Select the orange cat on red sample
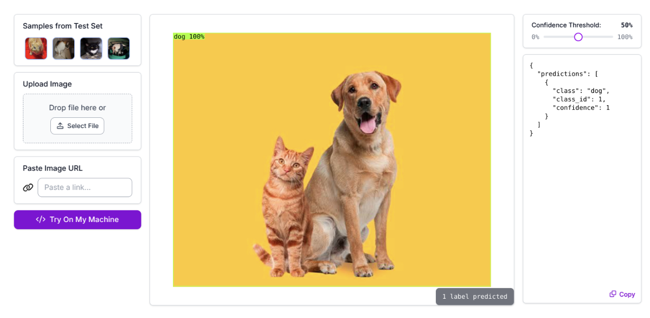The height and width of the screenshot is (318, 650). pyautogui.click(x=36, y=48)
